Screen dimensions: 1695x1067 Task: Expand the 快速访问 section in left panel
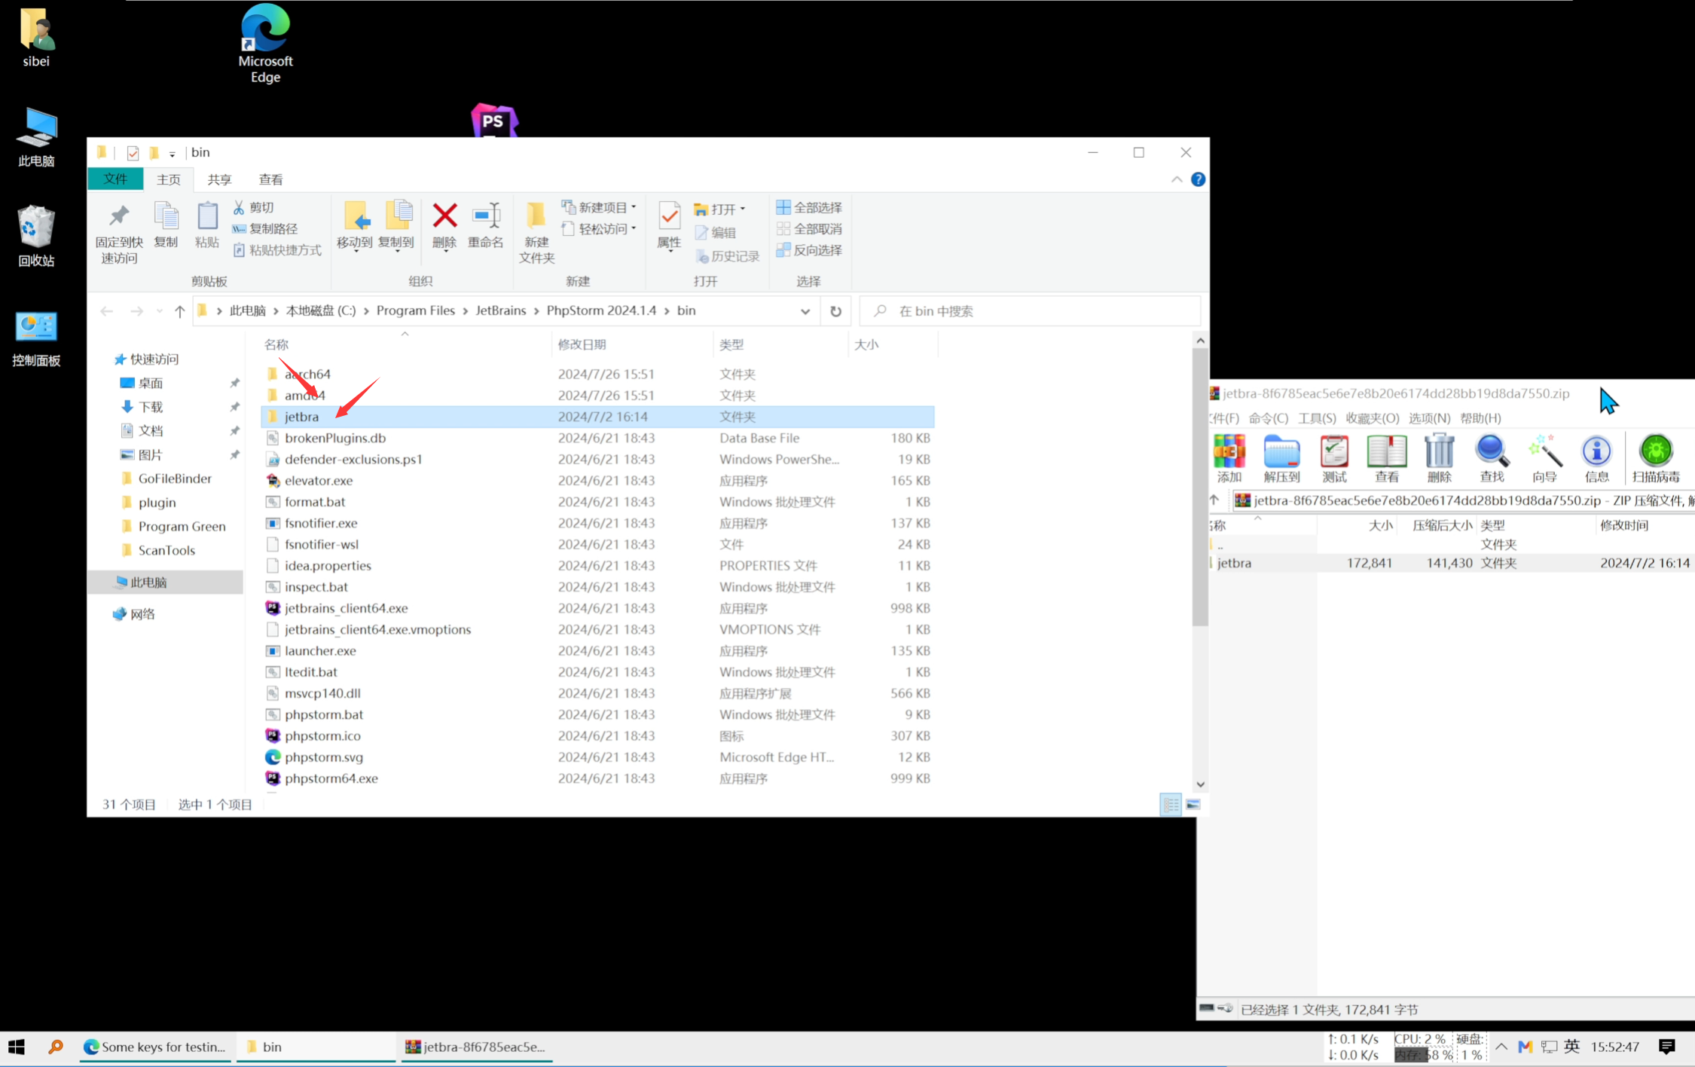point(154,358)
